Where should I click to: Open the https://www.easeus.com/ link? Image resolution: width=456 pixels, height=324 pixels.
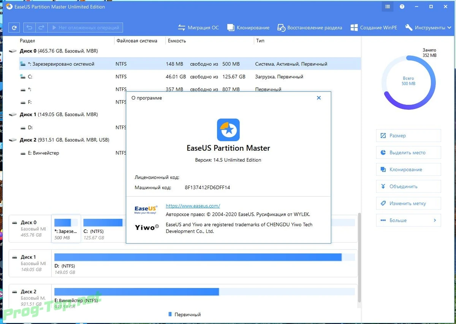[193, 206]
